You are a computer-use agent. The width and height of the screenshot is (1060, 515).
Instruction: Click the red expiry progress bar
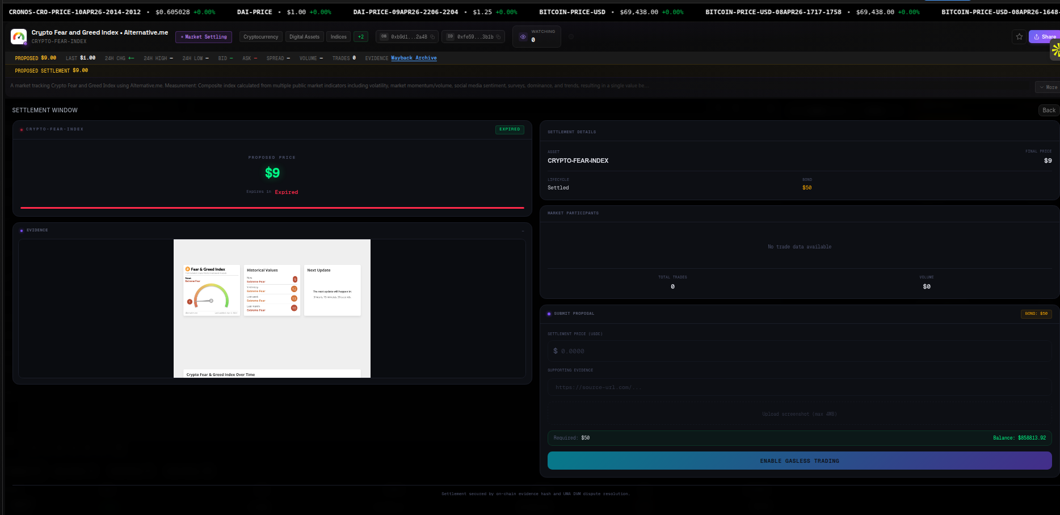point(272,208)
